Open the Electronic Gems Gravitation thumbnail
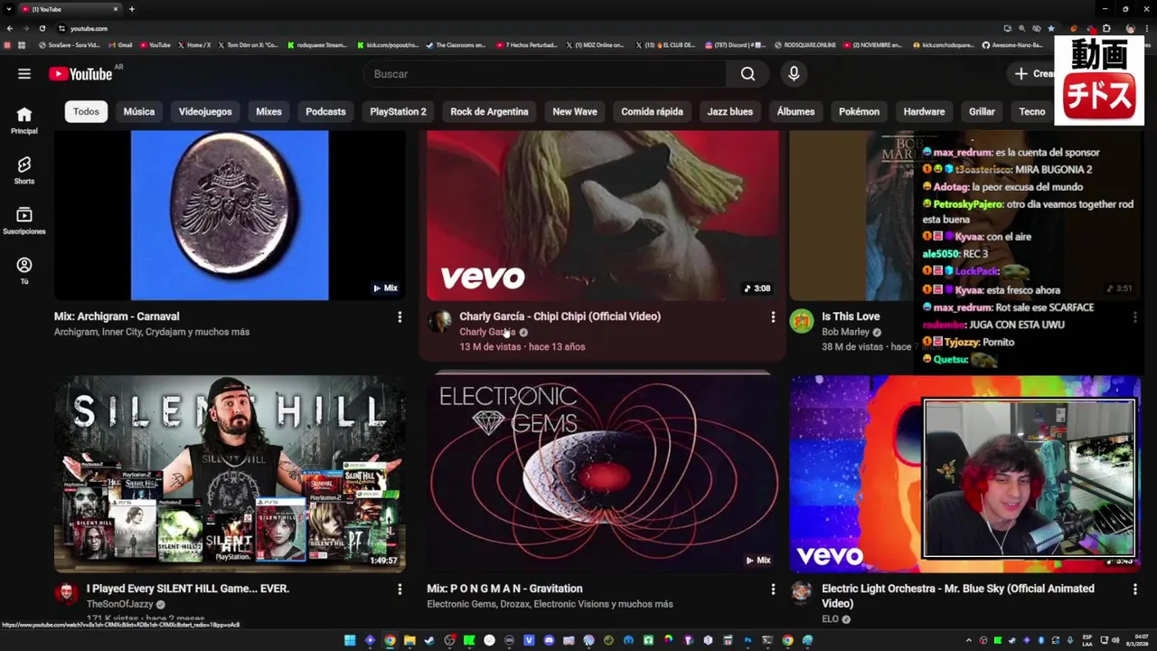 pos(603,474)
